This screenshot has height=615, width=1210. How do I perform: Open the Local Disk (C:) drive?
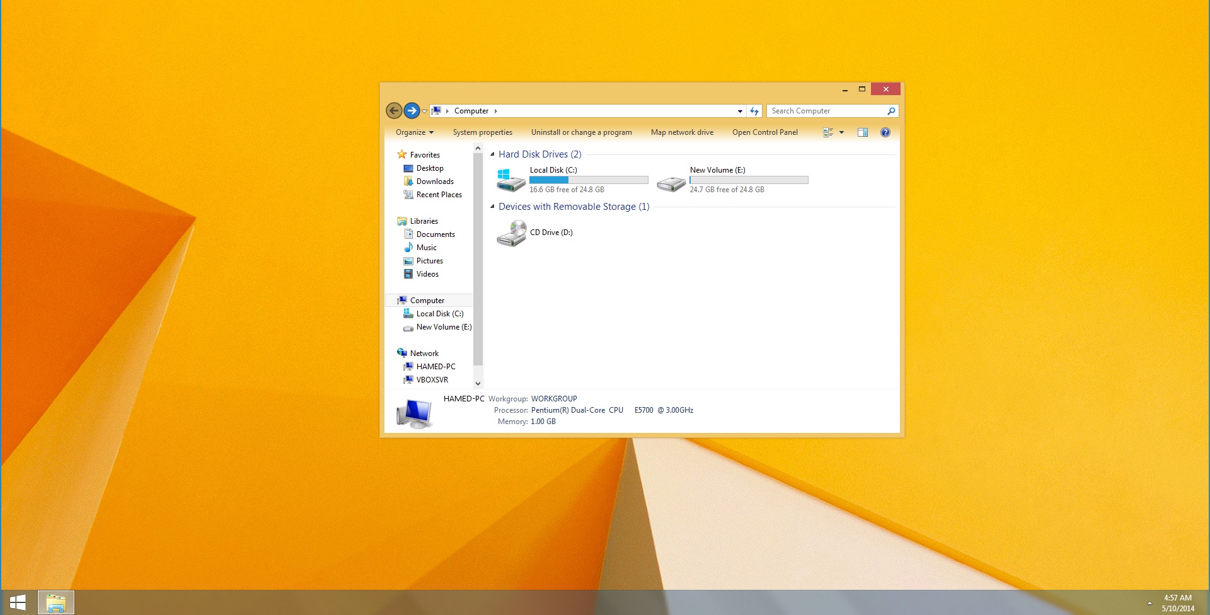click(x=553, y=170)
